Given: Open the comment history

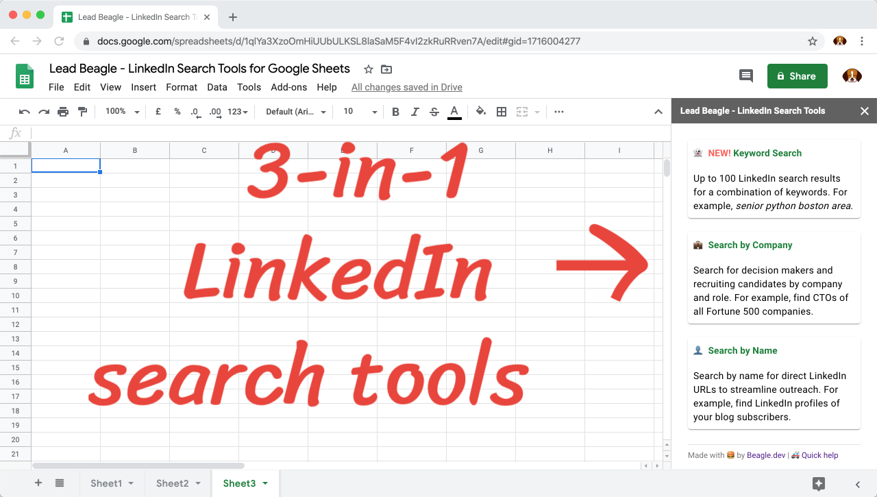Looking at the screenshot, I should click(x=746, y=76).
